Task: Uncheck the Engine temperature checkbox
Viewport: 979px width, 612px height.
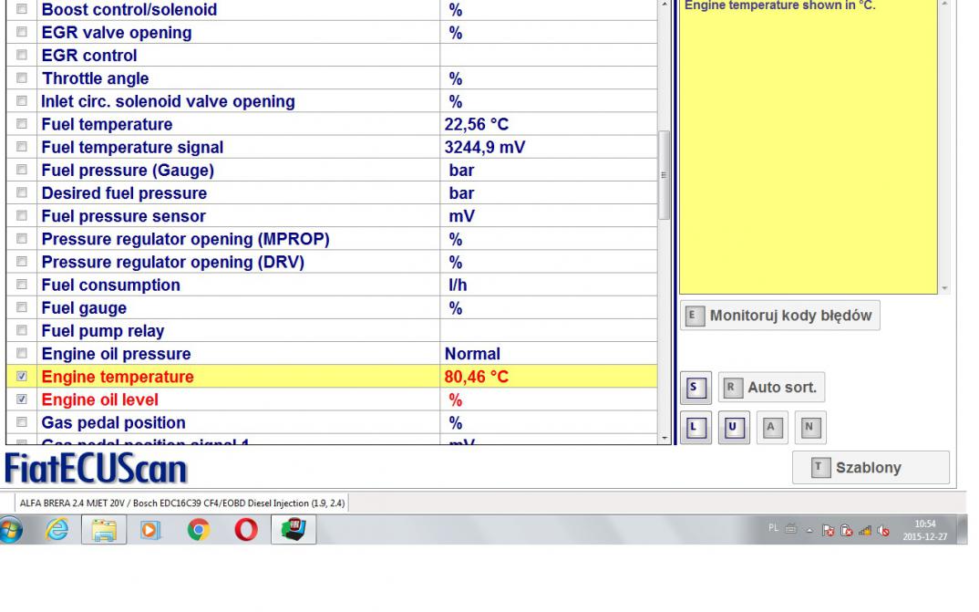Action: 22,376
